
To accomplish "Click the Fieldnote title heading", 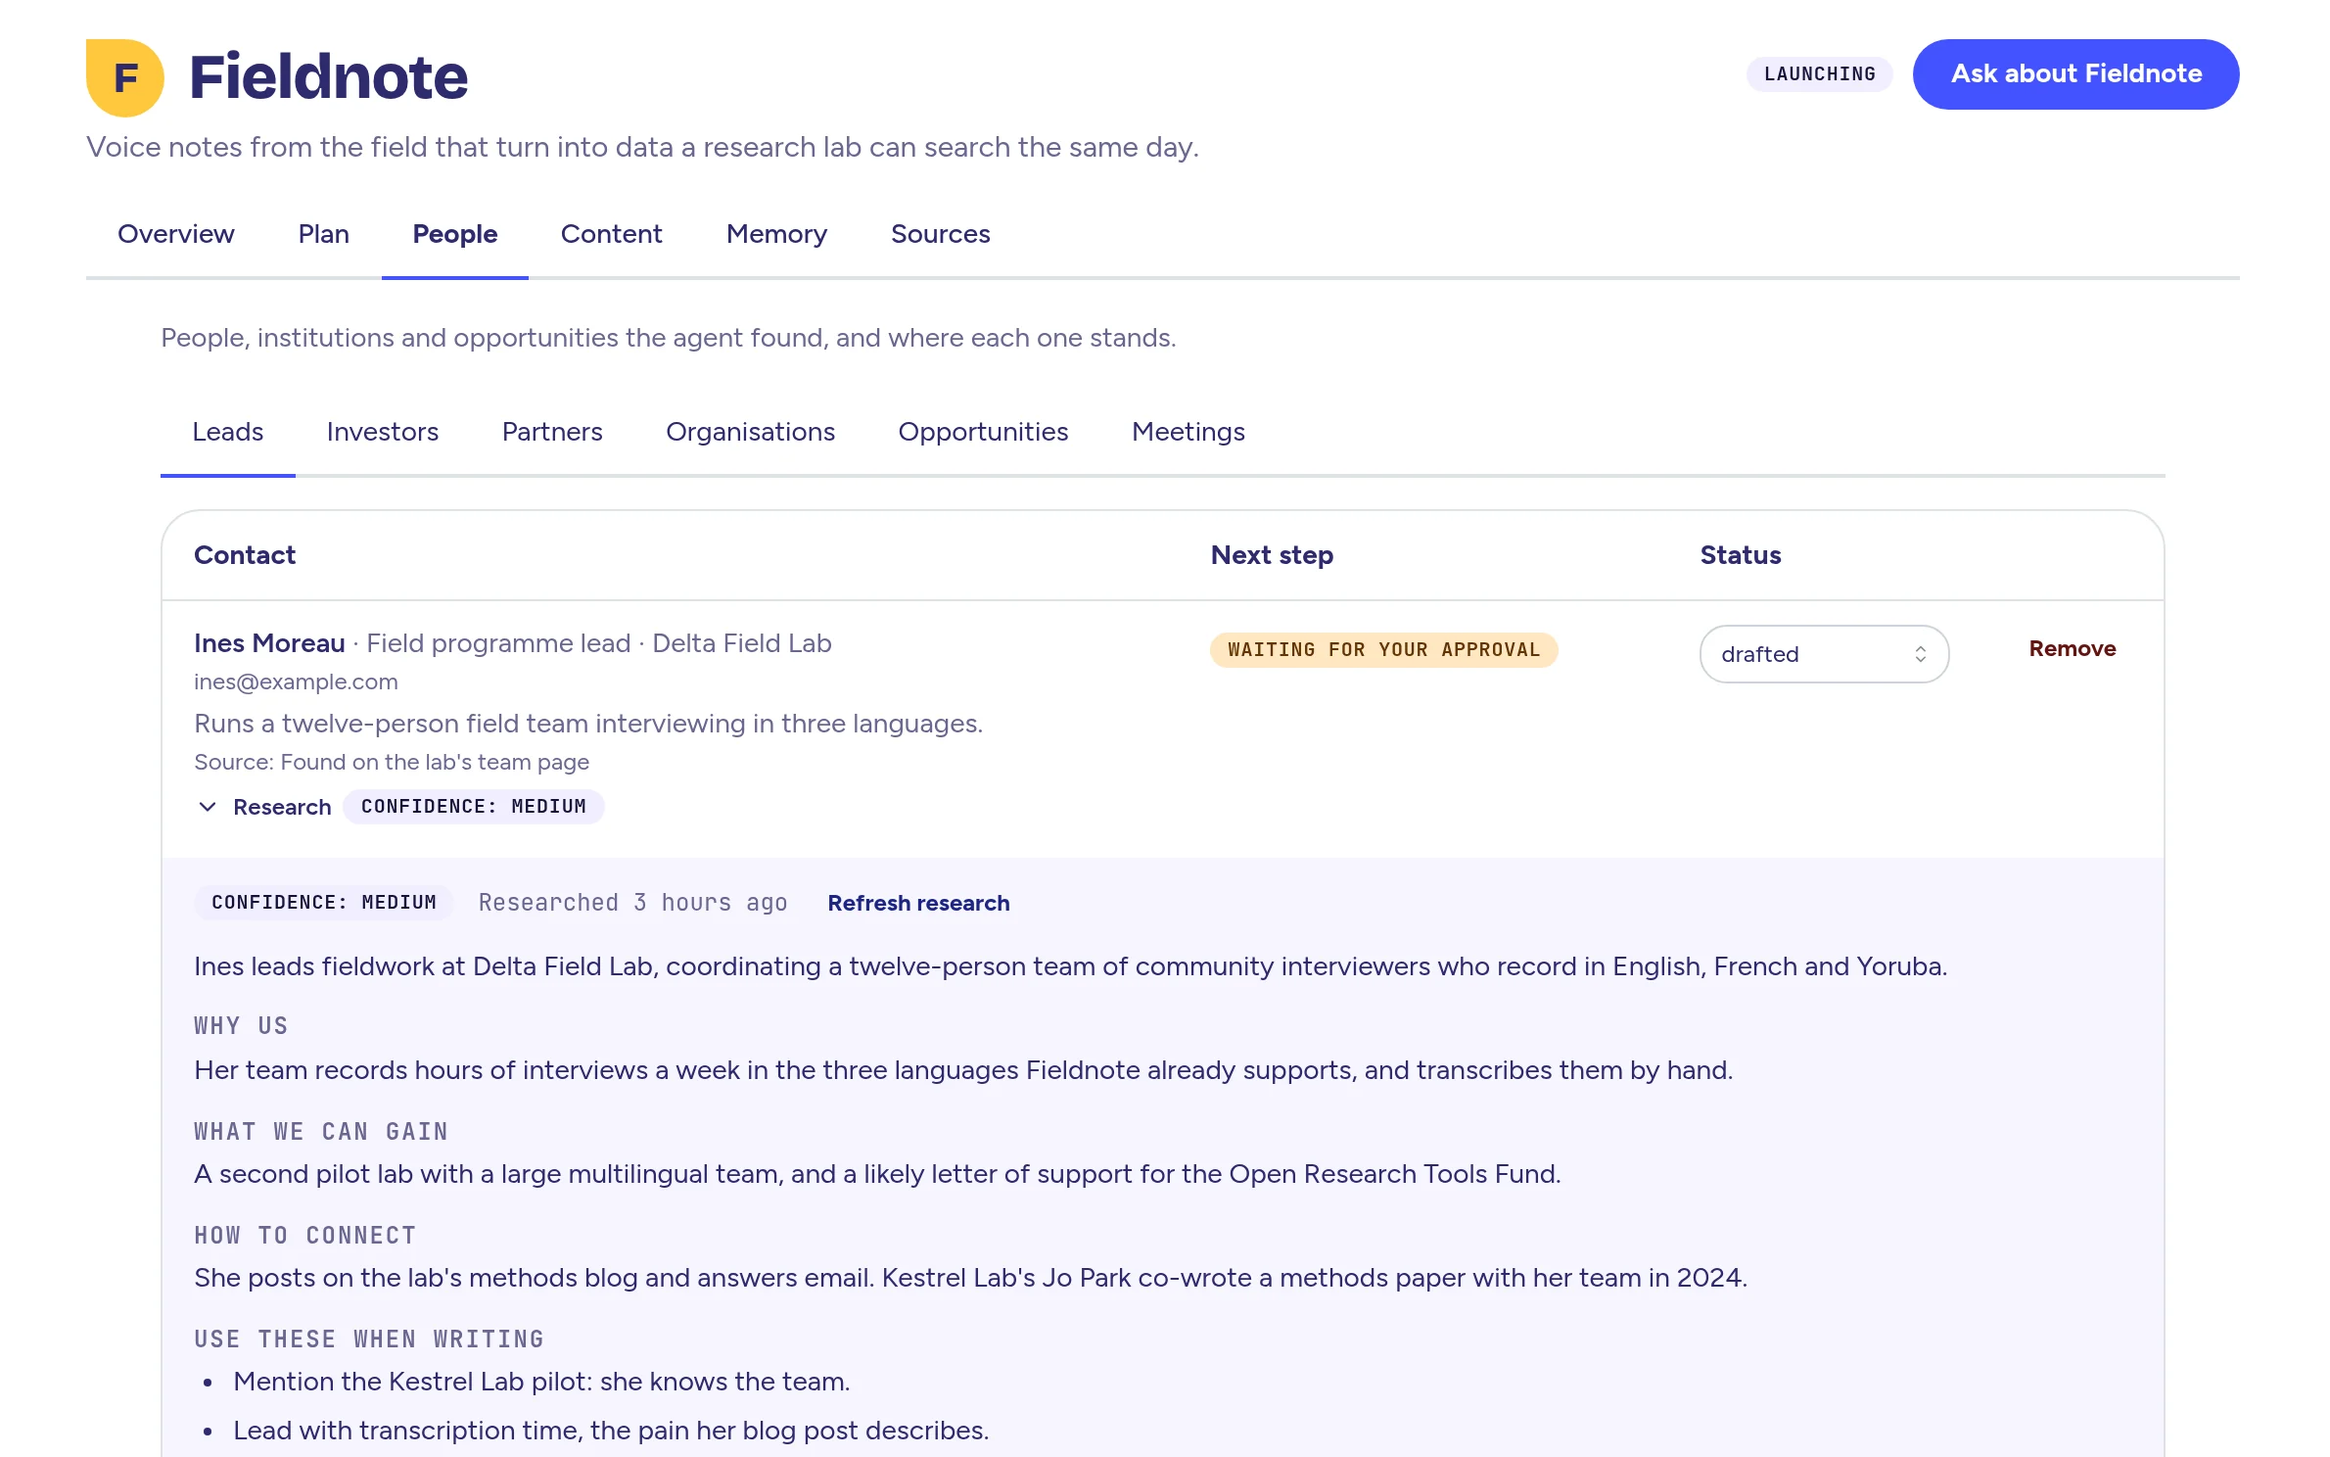I will coord(328,77).
